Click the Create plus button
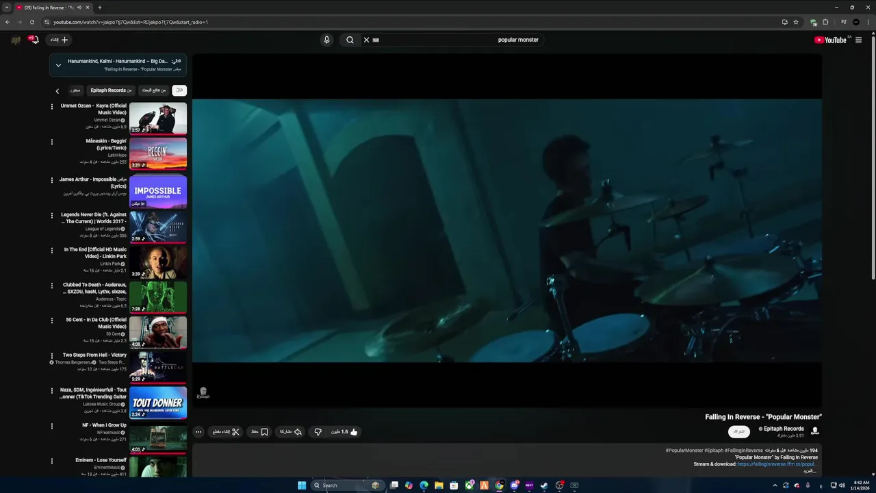The height and width of the screenshot is (493, 876). [60, 40]
